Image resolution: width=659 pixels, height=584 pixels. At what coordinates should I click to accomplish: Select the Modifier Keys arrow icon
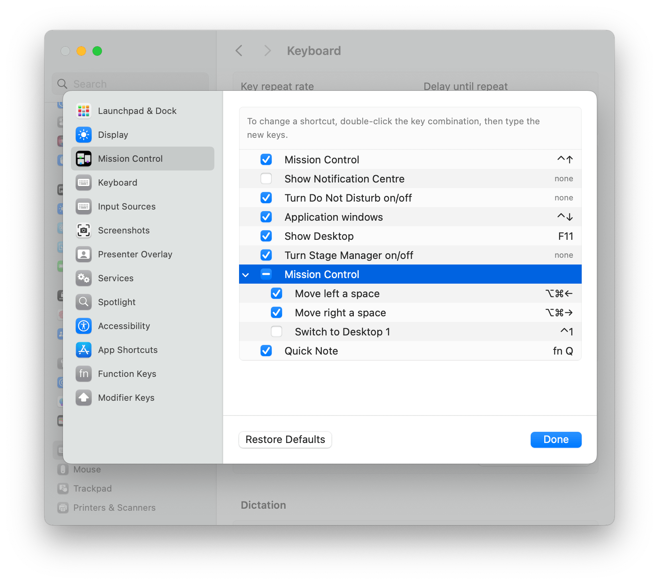click(84, 398)
